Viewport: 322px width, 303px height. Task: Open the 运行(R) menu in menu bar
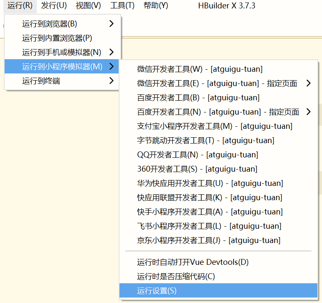tap(20, 6)
